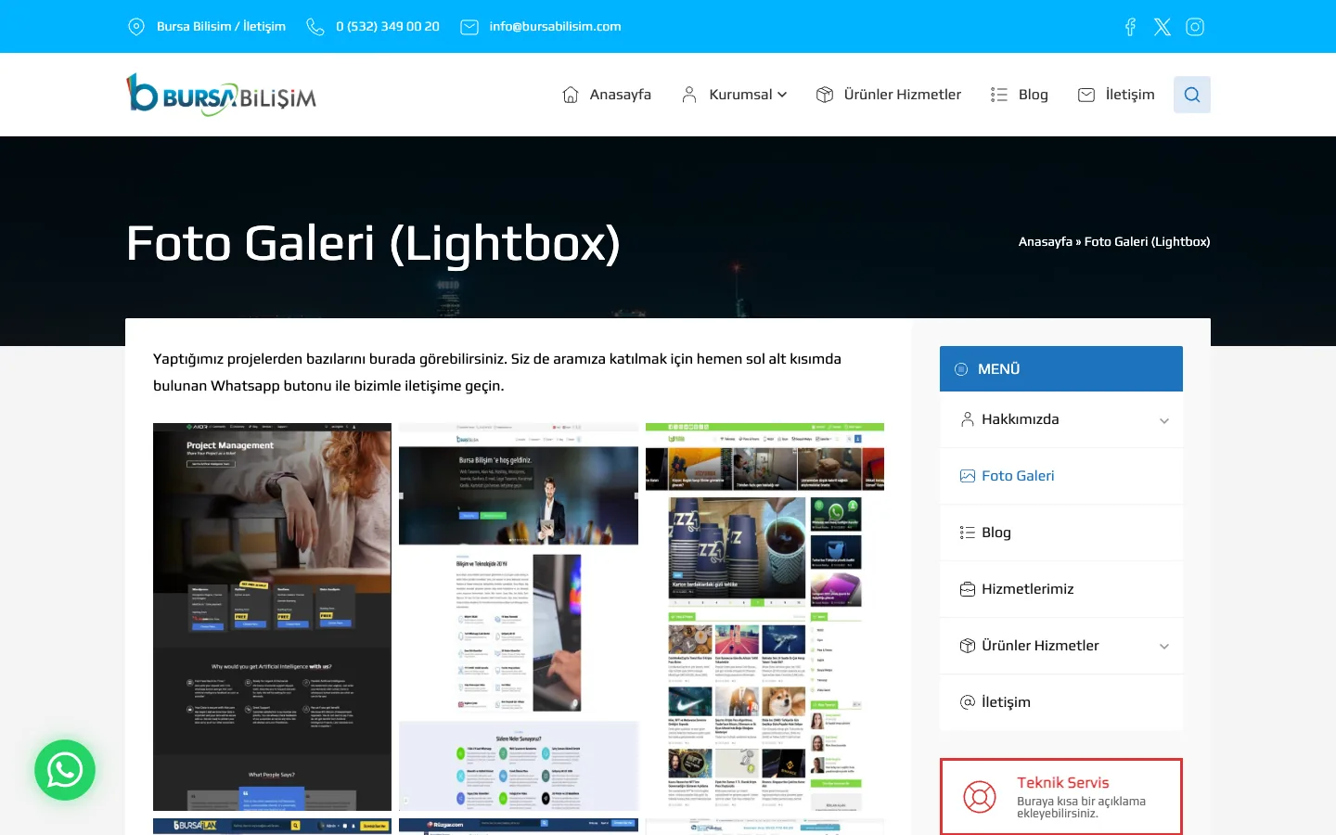The height and width of the screenshot is (835, 1336).
Task: Go to Anasayfa in the navigation bar
Action: point(621,95)
